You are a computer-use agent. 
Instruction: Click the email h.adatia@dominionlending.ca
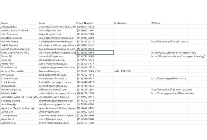(x=56, y=41)
